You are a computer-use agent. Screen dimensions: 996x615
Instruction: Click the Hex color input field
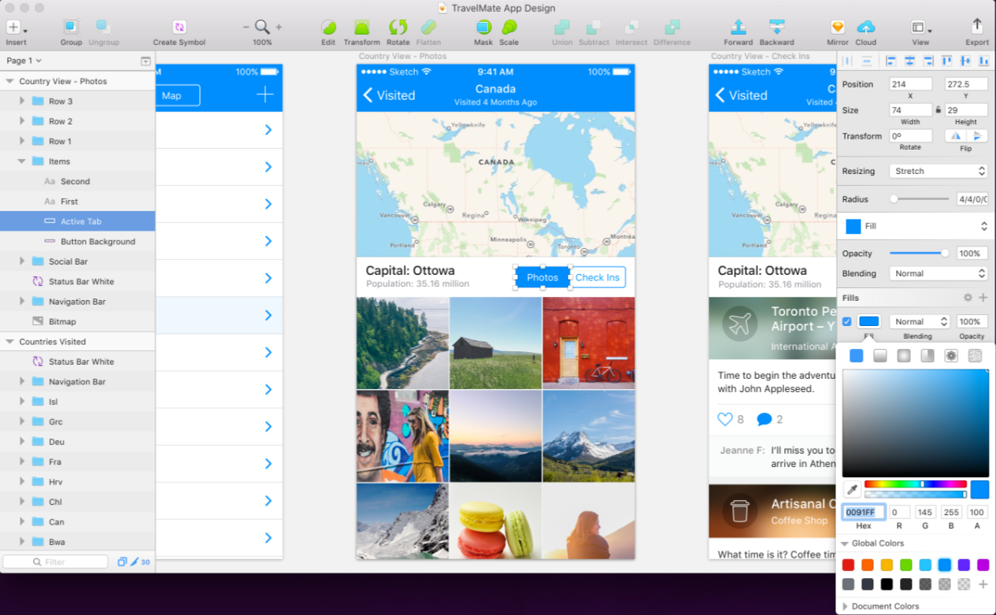point(864,512)
